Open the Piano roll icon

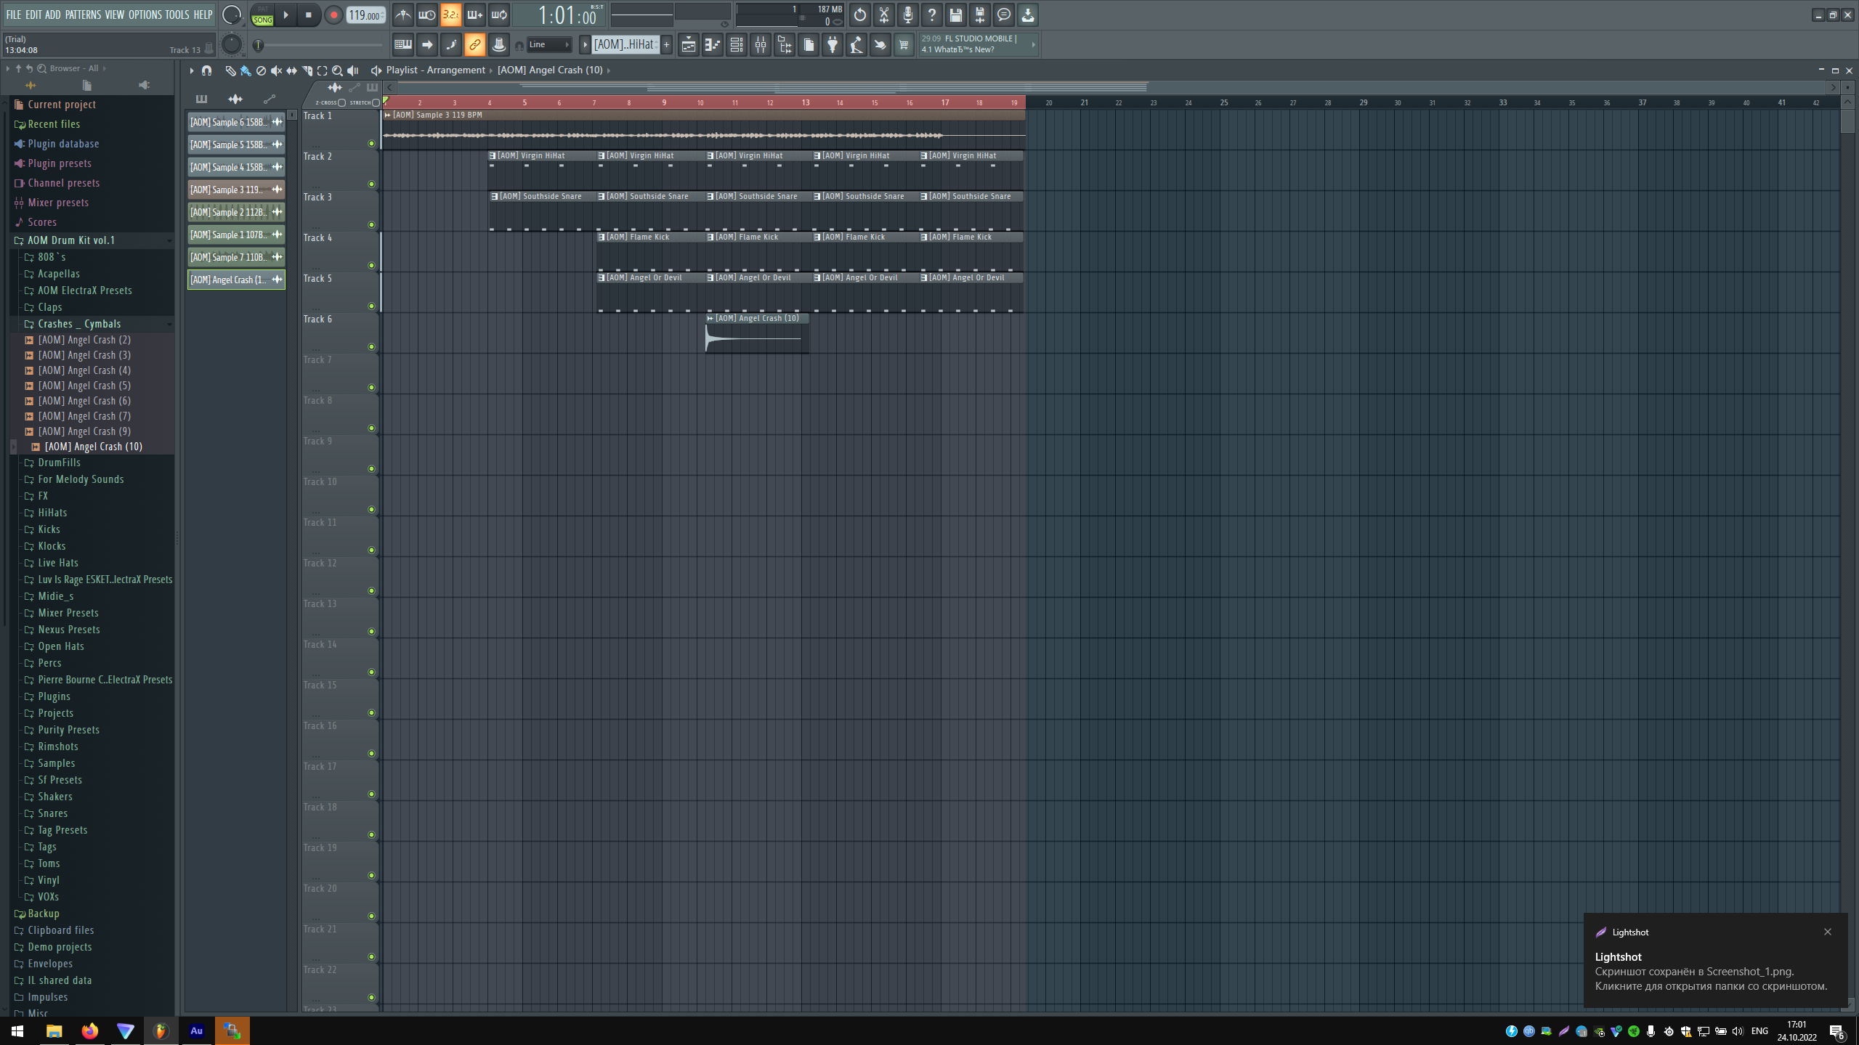coord(712,45)
